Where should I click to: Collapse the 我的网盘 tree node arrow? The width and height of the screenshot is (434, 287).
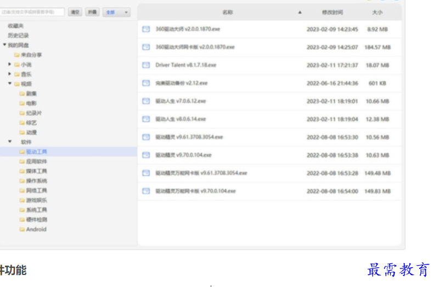4,44
